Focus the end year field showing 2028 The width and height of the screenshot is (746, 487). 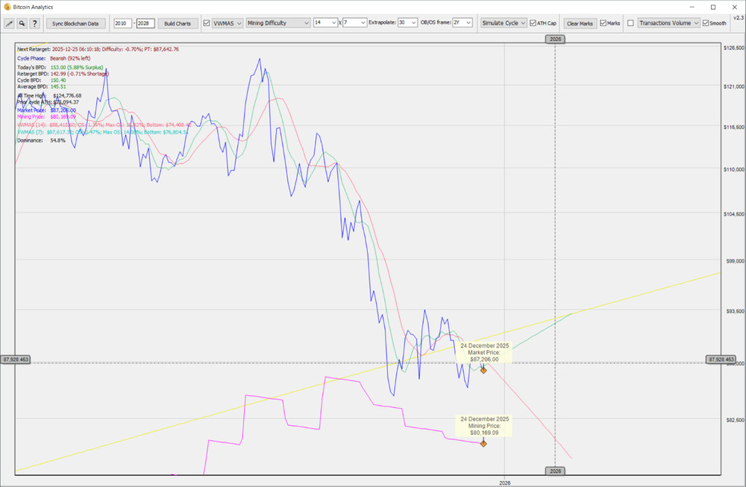(145, 23)
